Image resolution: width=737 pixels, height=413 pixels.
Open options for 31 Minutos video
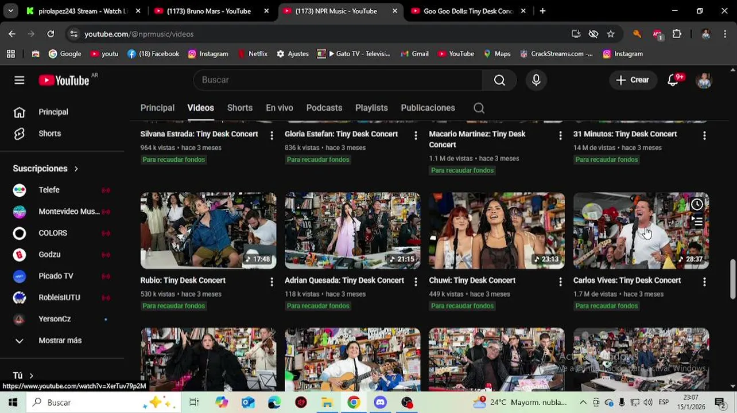[704, 135]
